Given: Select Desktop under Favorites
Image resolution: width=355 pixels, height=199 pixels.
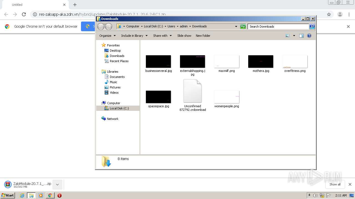Looking at the screenshot, I should click(x=115, y=51).
